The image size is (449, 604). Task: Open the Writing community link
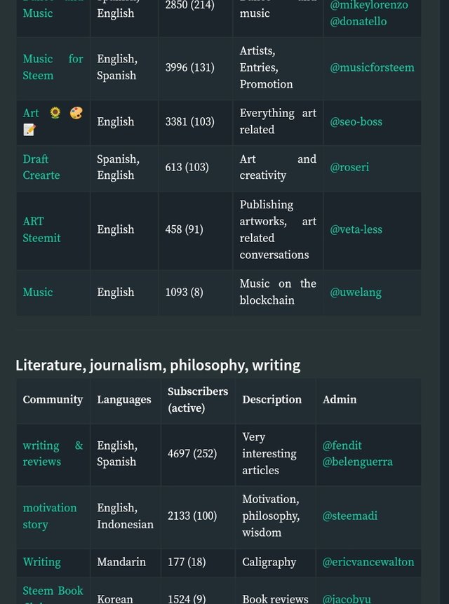41,562
